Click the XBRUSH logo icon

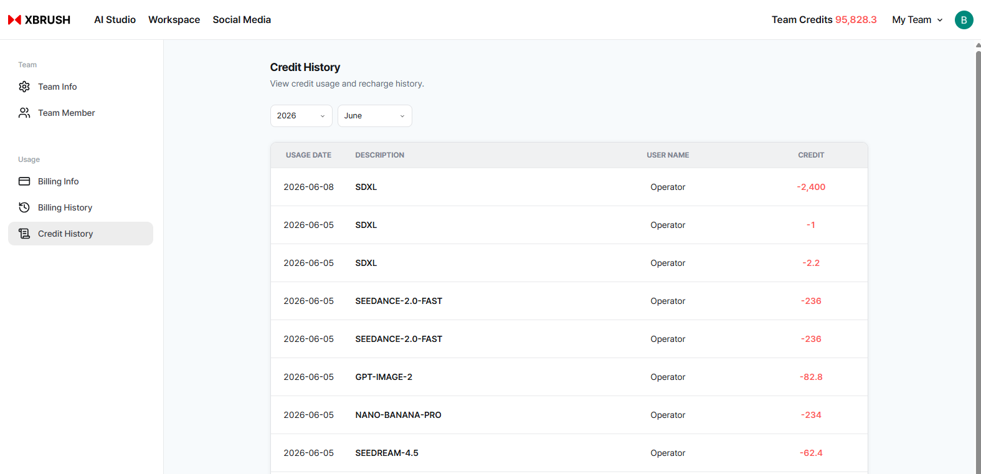pyautogui.click(x=14, y=20)
